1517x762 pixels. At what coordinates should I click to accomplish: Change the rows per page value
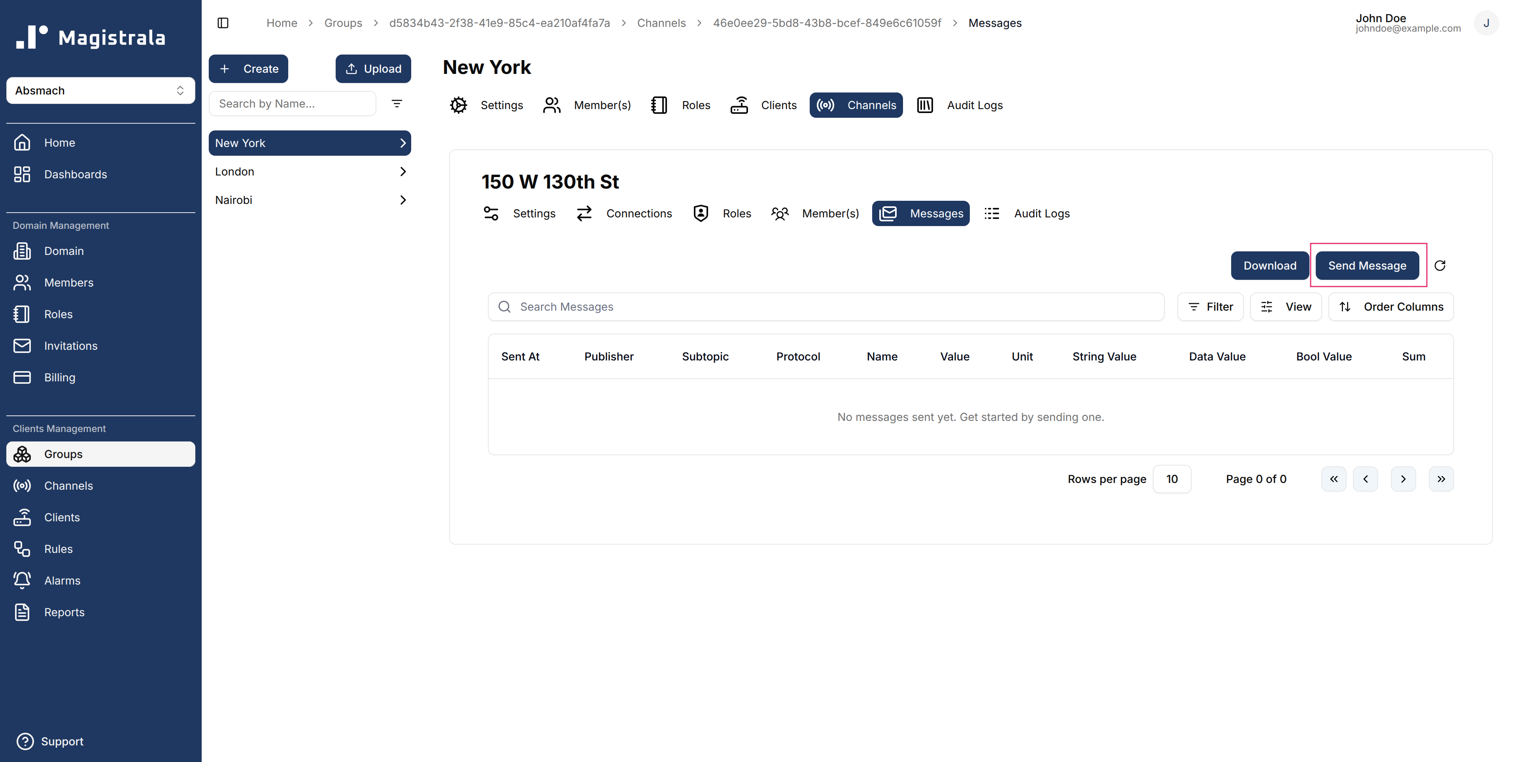click(1172, 479)
